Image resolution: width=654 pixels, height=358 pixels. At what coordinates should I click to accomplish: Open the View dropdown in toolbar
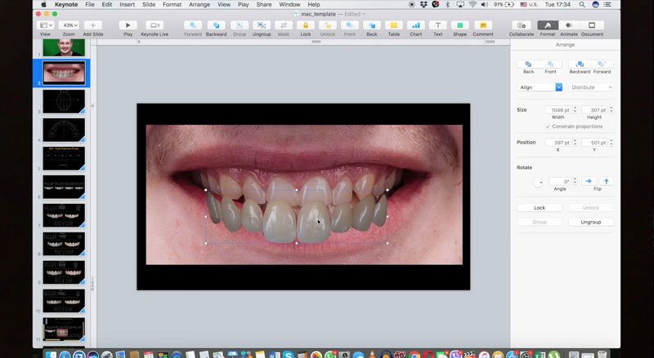pos(45,26)
